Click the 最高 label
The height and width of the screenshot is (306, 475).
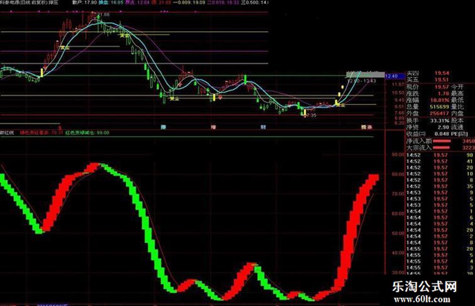[457, 93]
